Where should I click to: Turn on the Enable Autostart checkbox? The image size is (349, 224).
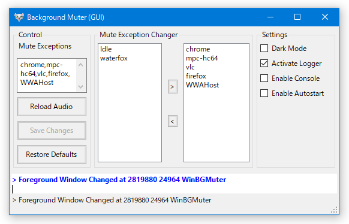264,93
